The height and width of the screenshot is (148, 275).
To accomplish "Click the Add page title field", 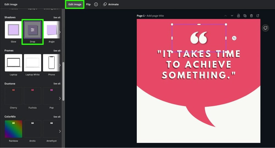I will tap(155, 16).
